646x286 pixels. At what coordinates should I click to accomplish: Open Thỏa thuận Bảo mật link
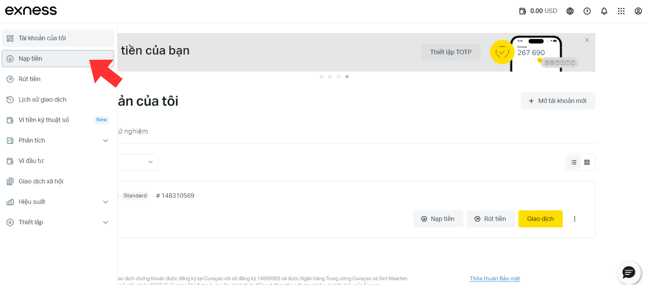click(495, 278)
